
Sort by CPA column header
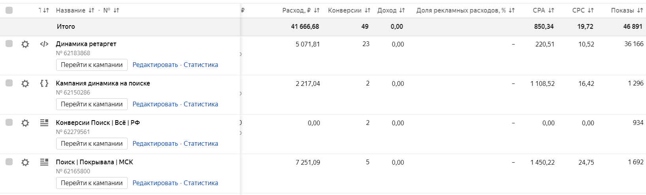click(543, 10)
